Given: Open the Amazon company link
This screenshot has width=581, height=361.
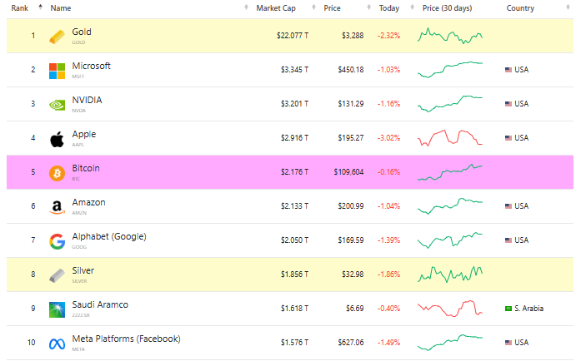Looking at the screenshot, I should click(89, 202).
